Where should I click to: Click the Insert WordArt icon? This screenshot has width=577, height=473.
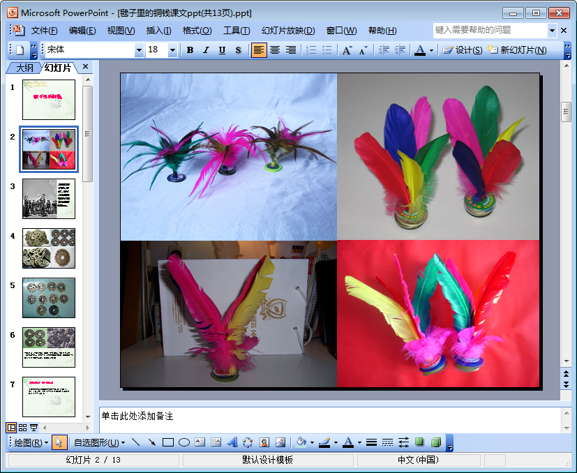tap(232, 442)
